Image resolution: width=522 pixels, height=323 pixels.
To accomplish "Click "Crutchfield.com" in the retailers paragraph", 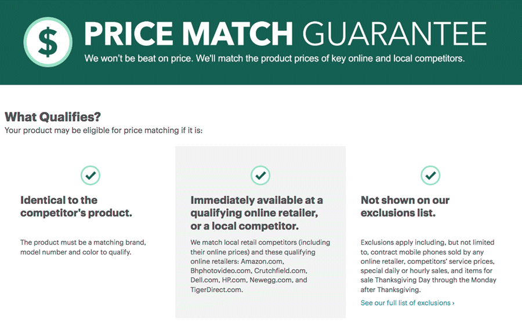I will coord(281,271).
